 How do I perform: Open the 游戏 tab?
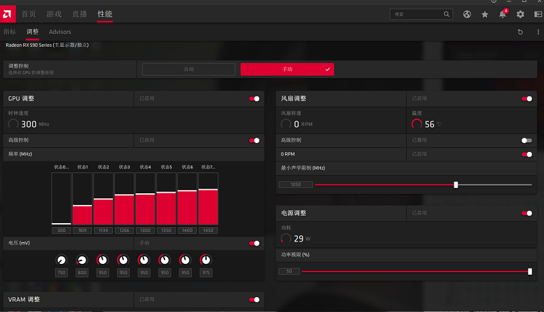[54, 14]
